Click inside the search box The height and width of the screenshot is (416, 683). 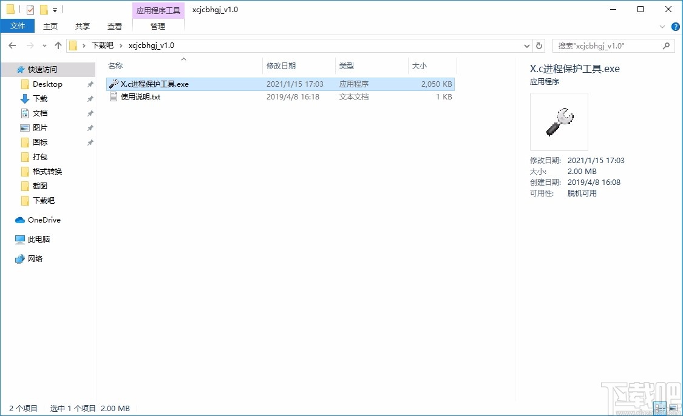coord(607,45)
